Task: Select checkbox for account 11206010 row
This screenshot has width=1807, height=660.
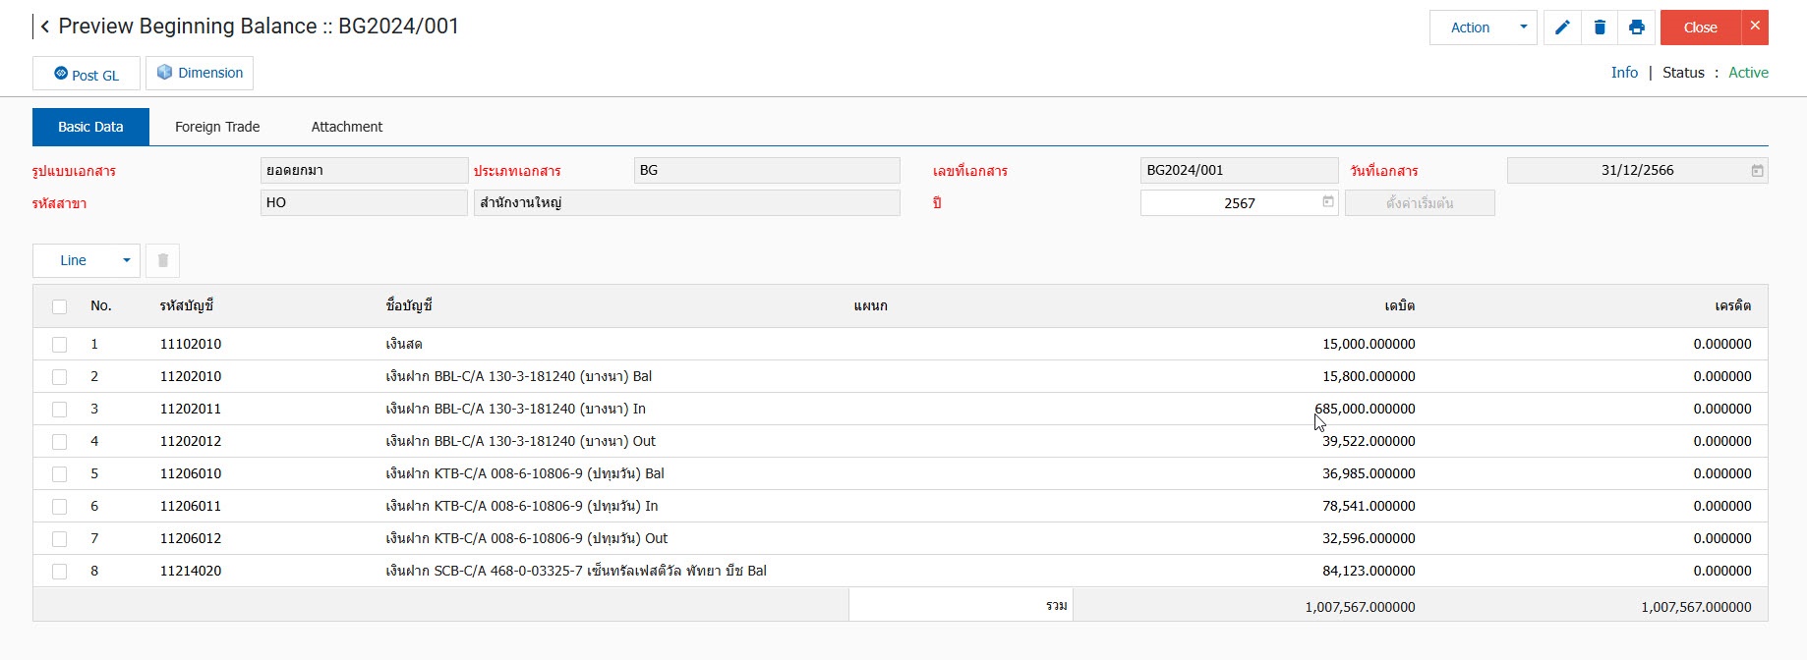Action: pos(60,474)
